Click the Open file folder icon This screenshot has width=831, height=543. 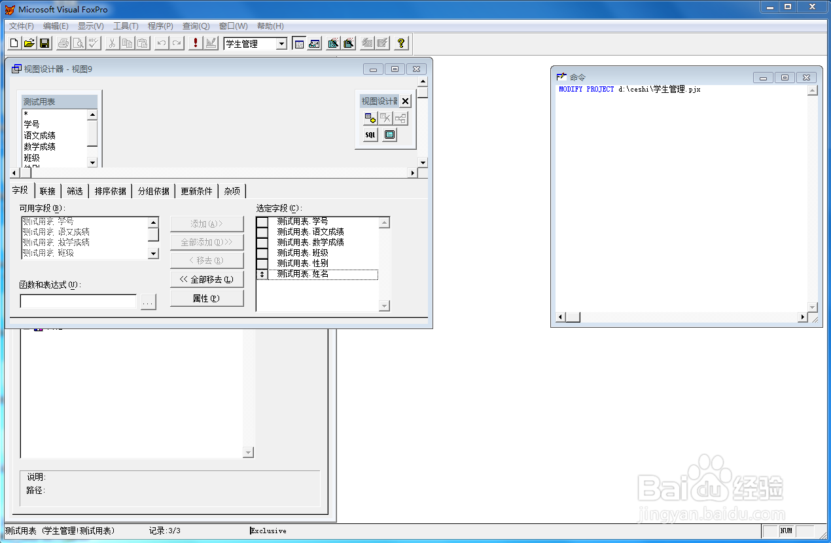click(x=29, y=44)
